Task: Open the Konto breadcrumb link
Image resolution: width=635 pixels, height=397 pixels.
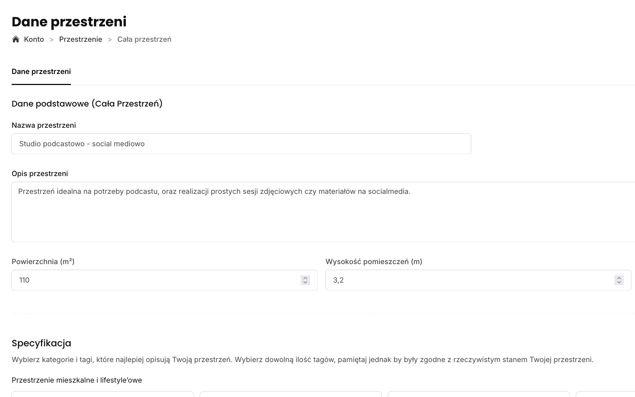Action: pyautogui.click(x=34, y=39)
